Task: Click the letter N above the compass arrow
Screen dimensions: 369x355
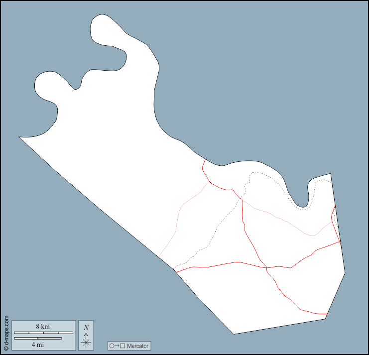Action: pos(86,327)
